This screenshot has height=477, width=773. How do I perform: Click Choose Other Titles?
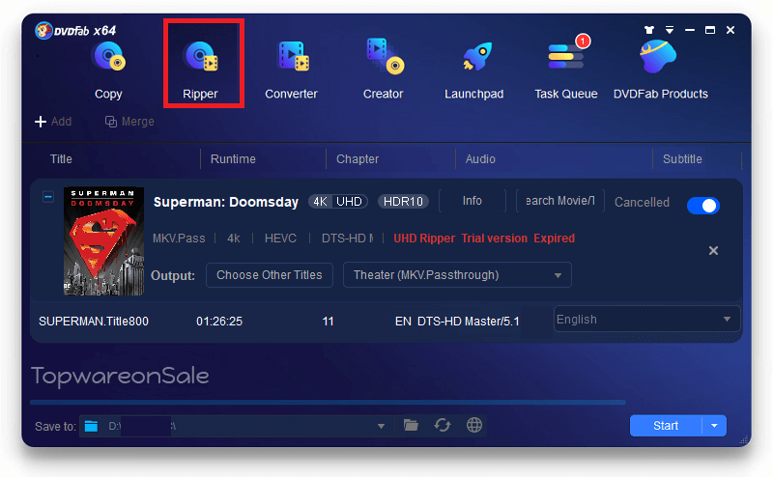pyautogui.click(x=270, y=275)
